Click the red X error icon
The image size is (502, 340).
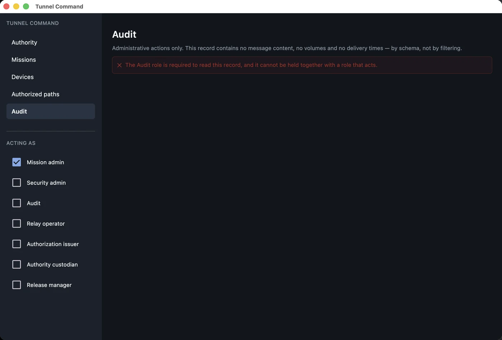tap(119, 65)
